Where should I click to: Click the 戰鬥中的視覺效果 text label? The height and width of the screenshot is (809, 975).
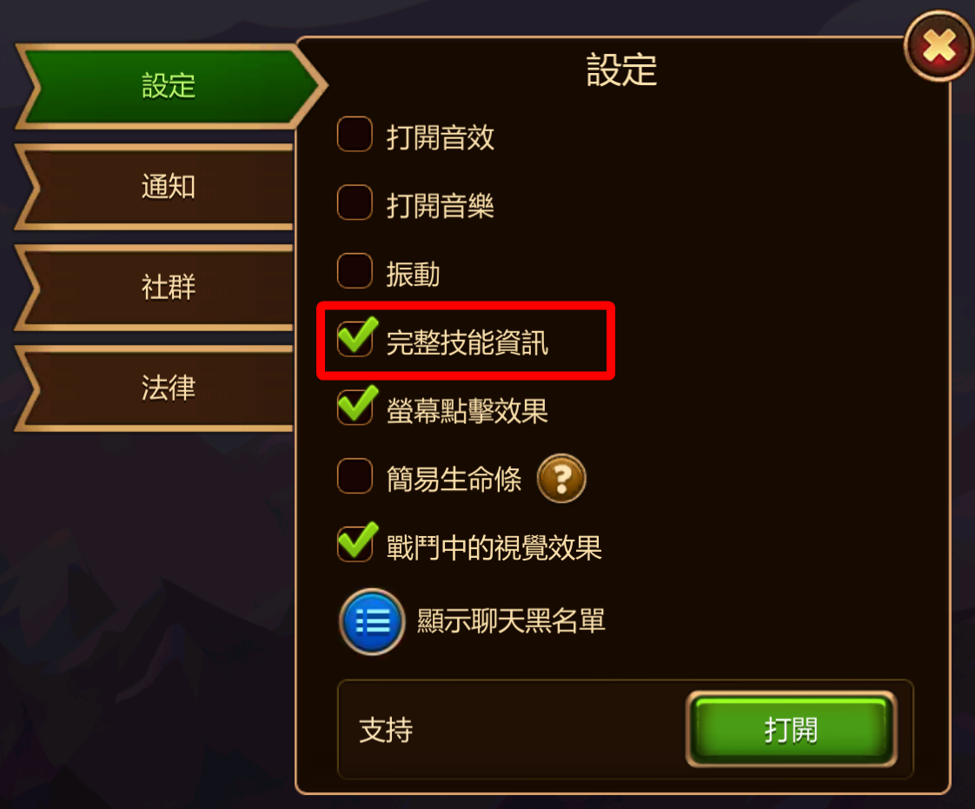pos(494,547)
